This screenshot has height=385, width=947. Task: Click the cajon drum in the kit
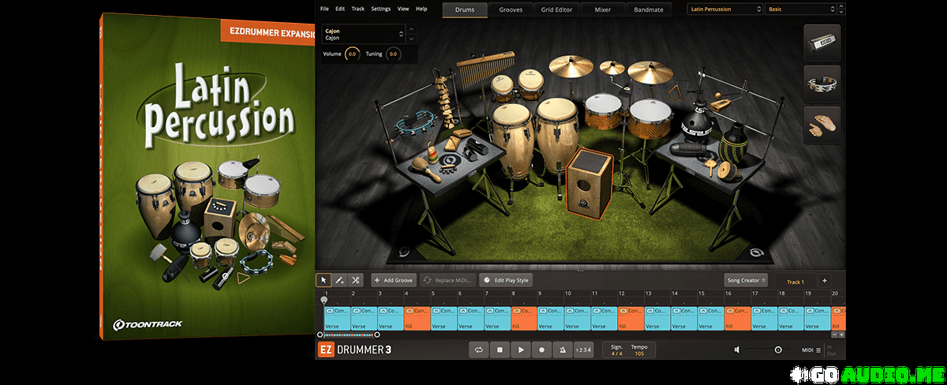(x=589, y=181)
